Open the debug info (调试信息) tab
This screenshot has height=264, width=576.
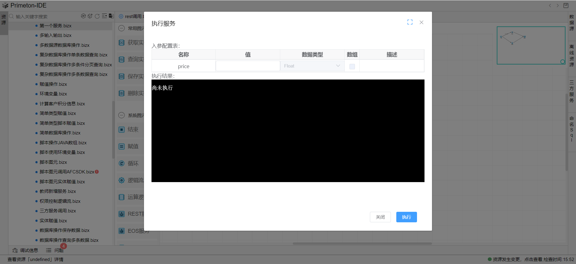[x=25, y=250]
